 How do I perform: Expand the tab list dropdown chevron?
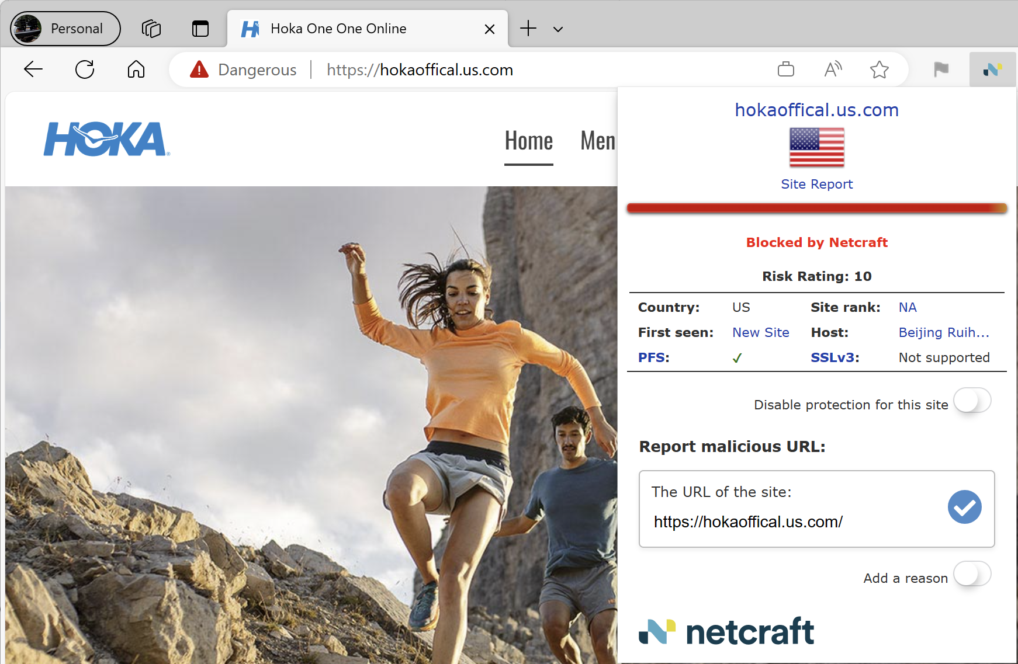click(558, 29)
